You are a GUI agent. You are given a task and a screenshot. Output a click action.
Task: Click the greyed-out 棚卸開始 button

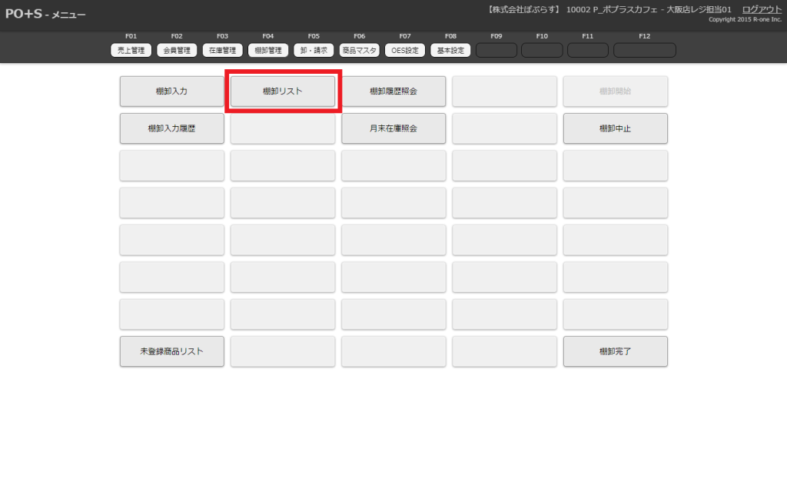(615, 91)
